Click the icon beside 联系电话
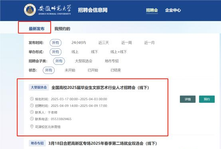Image resolution: width=221 pixels, height=149 pixels. point(32,119)
